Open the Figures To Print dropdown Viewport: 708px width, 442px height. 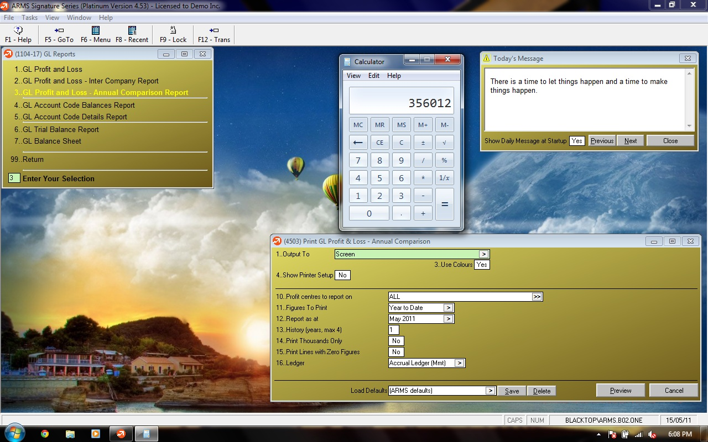click(x=448, y=308)
